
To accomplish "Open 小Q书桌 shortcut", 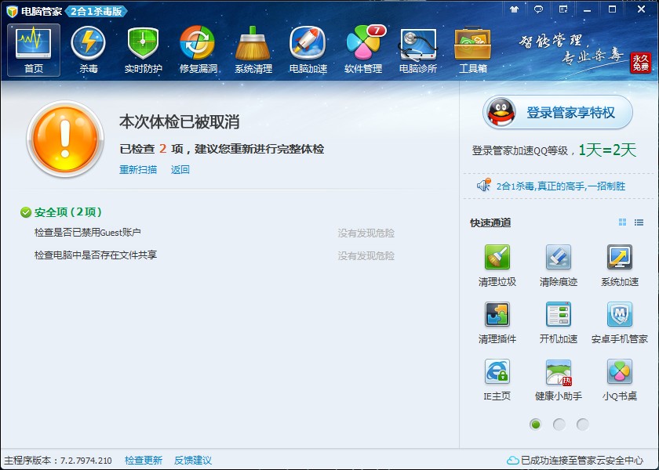I will pyautogui.click(x=620, y=380).
